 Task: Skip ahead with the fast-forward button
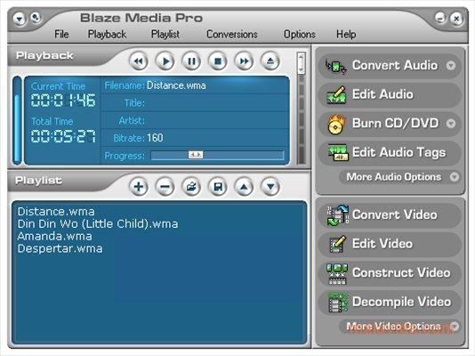coord(244,61)
